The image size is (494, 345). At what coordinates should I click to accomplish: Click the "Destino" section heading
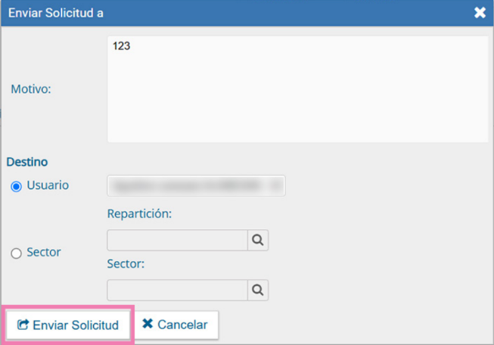(27, 161)
